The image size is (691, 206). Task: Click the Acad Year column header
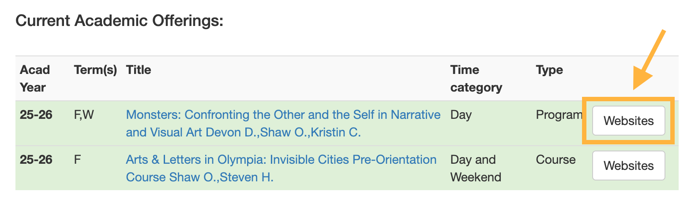coord(35,78)
